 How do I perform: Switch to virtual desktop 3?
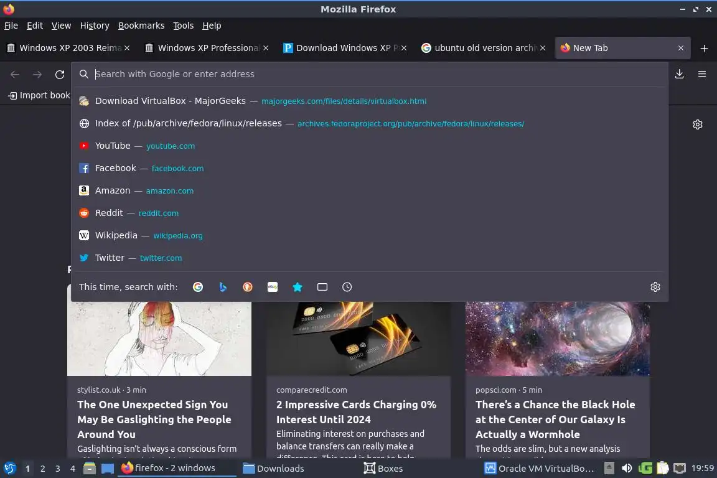pos(58,469)
